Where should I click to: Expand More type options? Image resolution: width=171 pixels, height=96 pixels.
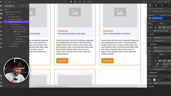[x=159, y=69]
